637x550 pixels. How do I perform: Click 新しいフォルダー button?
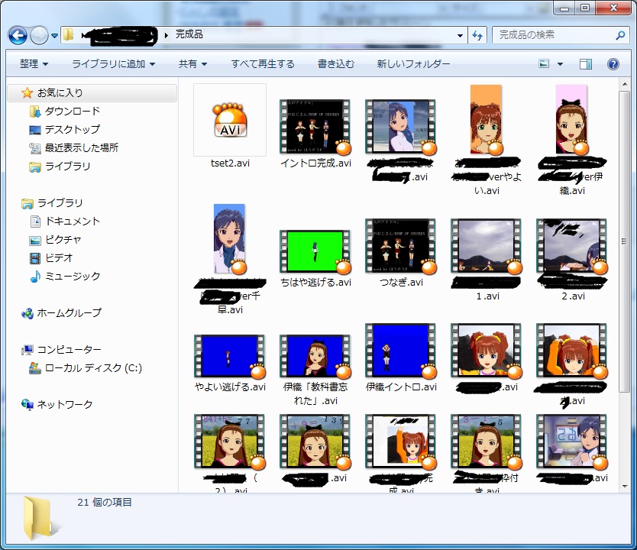pyautogui.click(x=413, y=63)
